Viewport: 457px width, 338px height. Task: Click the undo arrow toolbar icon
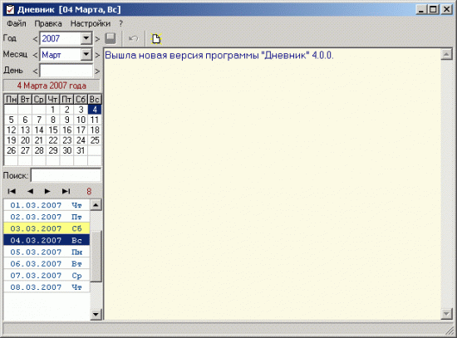pyautogui.click(x=133, y=38)
